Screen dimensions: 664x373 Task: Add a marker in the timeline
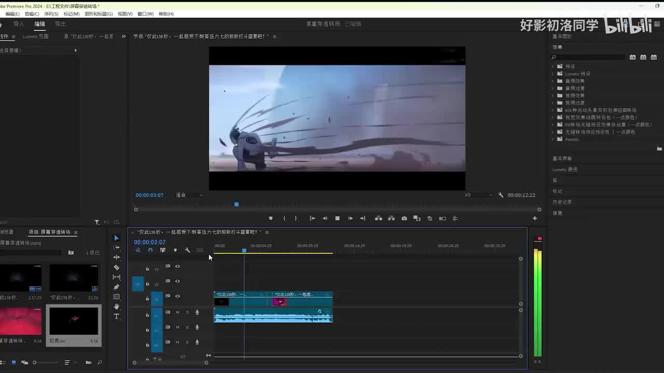click(175, 250)
